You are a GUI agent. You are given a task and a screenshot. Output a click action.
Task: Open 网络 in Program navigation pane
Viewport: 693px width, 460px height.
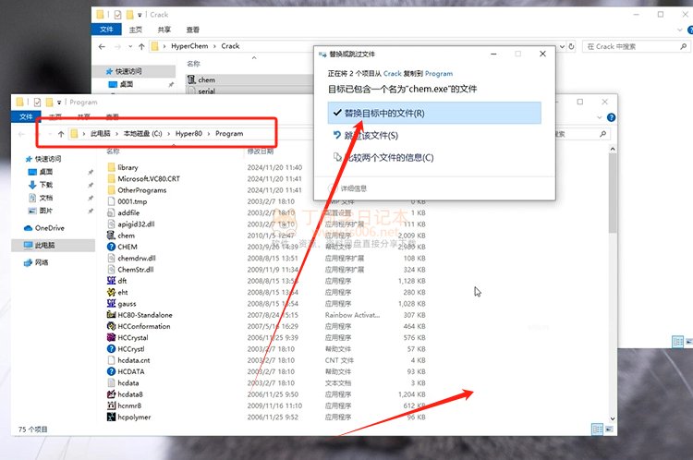tap(36, 262)
